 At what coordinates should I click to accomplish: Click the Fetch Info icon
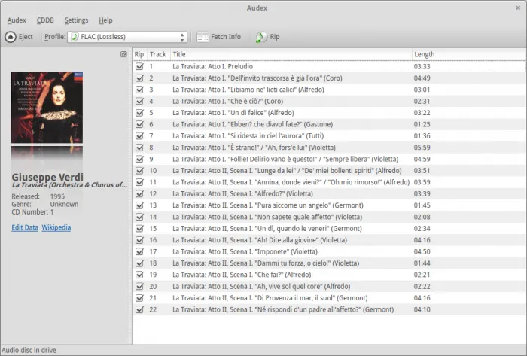203,37
